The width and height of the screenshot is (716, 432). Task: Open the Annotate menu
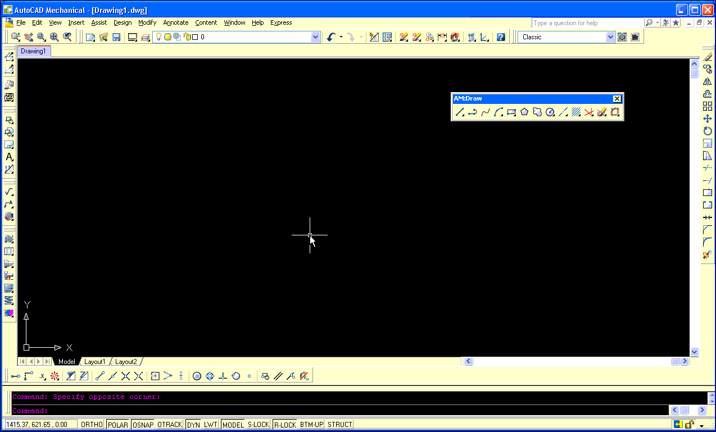click(176, 23)
